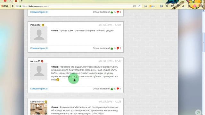Open Комментарии [0] under Pobeditel's review
Screen dimensions: 205x115
(x=39, y=48)
